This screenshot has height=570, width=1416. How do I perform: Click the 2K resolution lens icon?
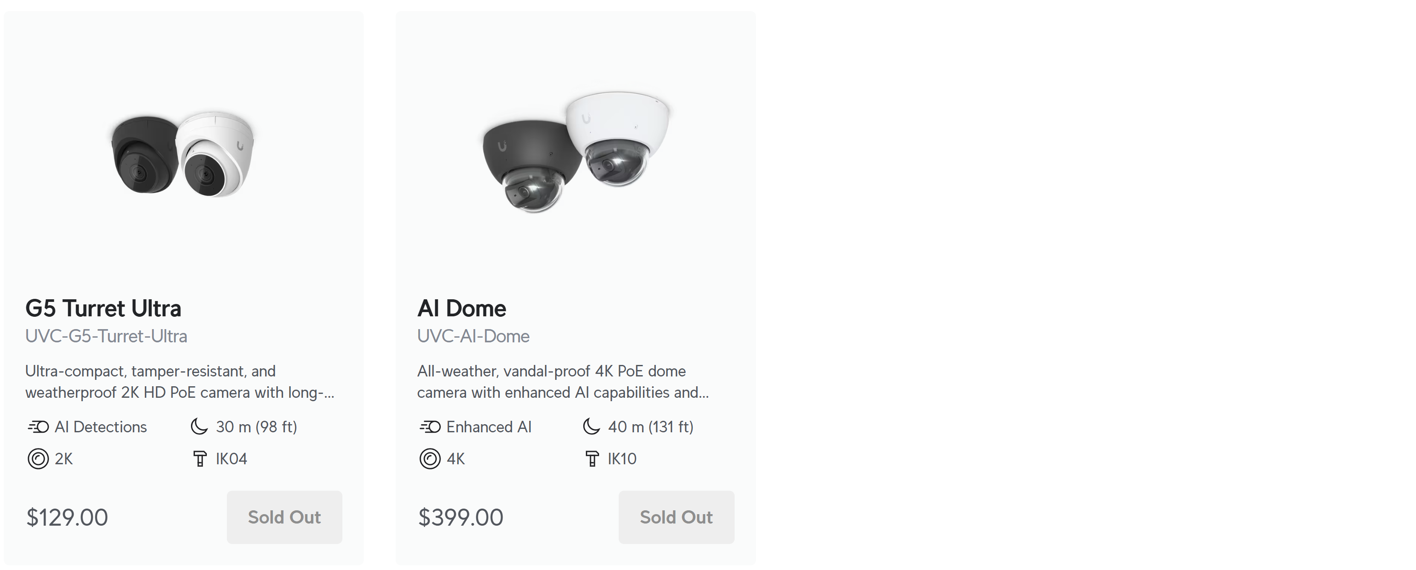click(38, 458)
